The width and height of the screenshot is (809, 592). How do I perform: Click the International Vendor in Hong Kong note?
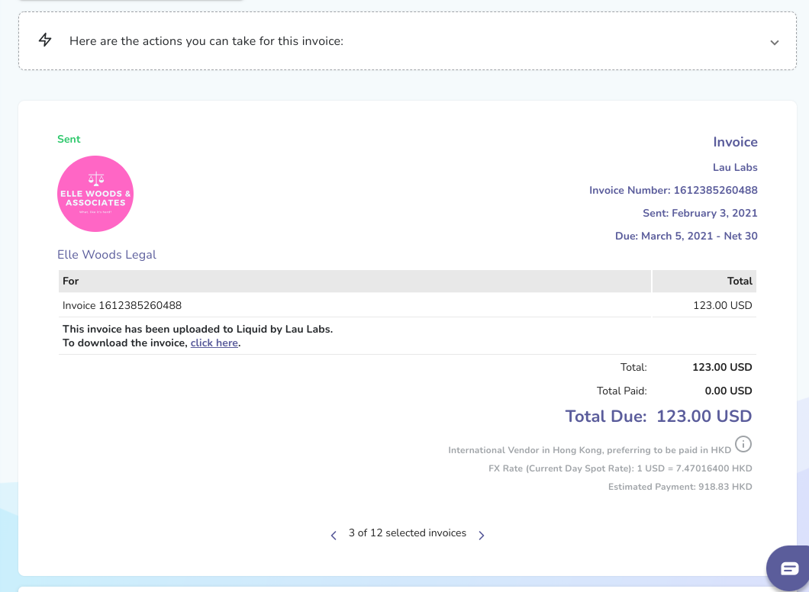tap(589, 450)
